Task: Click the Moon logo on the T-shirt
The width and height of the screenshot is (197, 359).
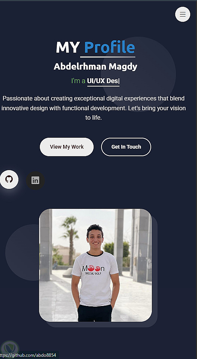Action: point(93,268)
